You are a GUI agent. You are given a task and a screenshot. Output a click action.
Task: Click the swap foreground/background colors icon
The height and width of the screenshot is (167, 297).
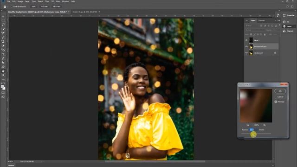4,83
